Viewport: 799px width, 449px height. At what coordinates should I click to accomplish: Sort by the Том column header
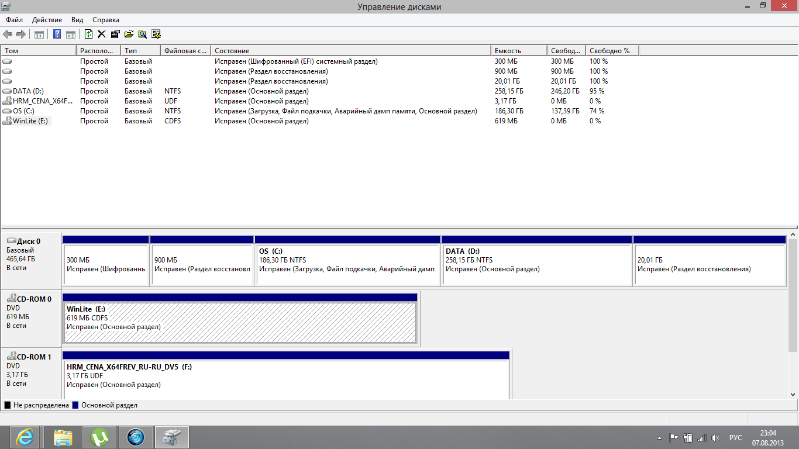click(39, 51)
